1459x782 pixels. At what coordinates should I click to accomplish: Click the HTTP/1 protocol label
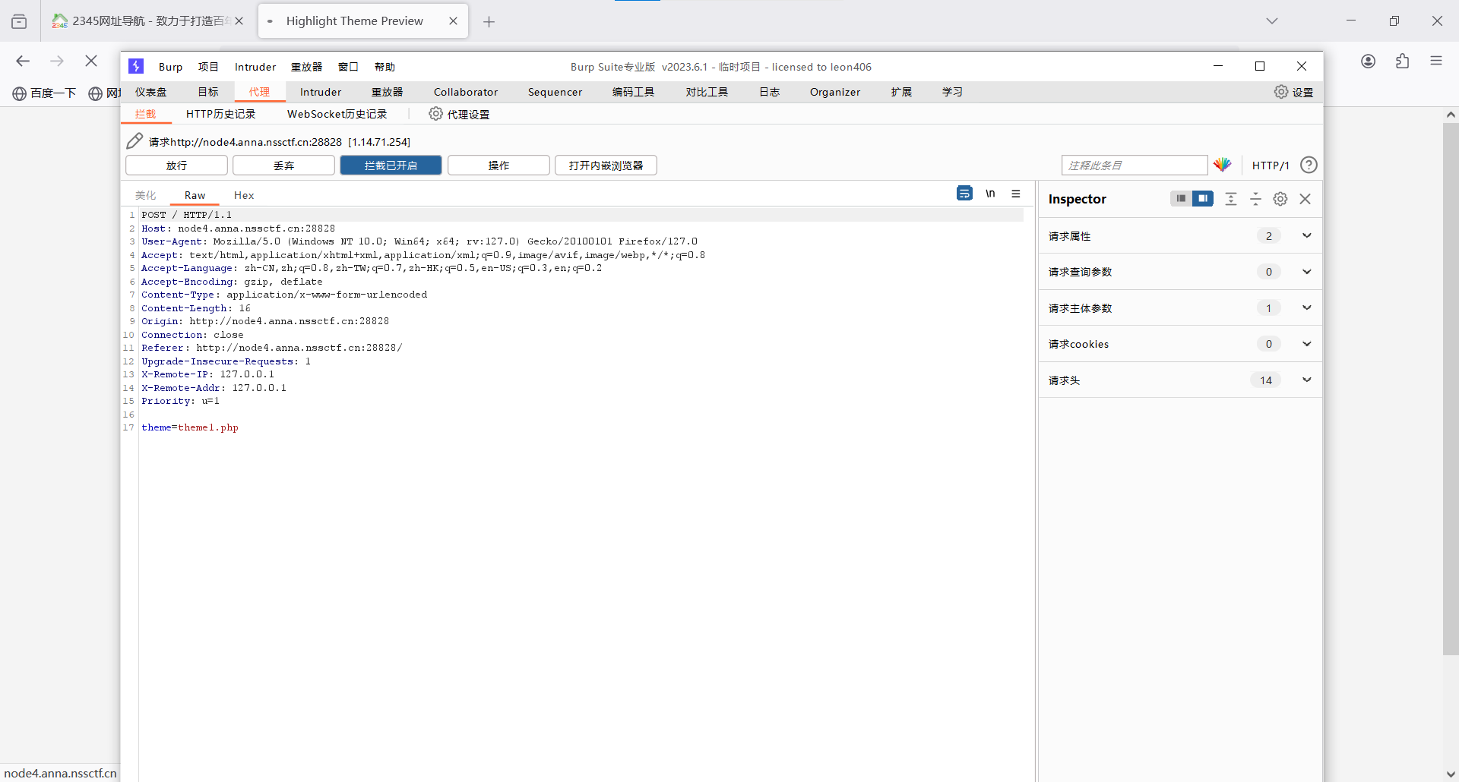tap(1271, 166)
